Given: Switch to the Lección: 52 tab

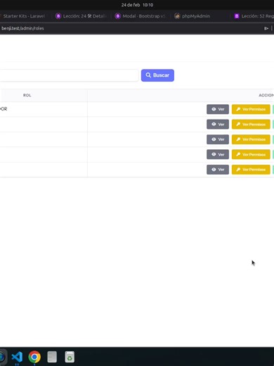Looking at the screenshot, I should click(x=254, y=16).
